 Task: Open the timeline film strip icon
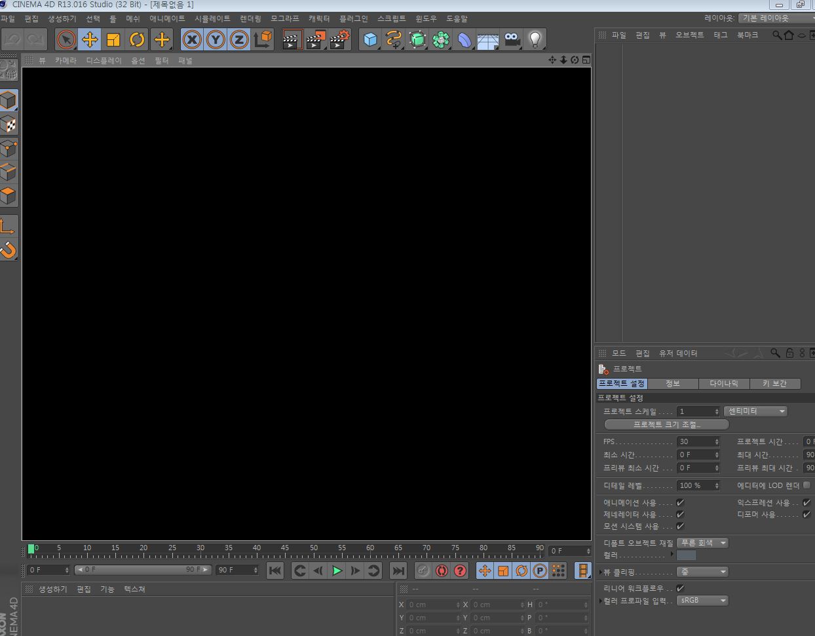coord(582,571)
